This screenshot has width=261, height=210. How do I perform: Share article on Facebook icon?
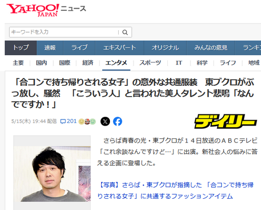(x=118, y=122)
